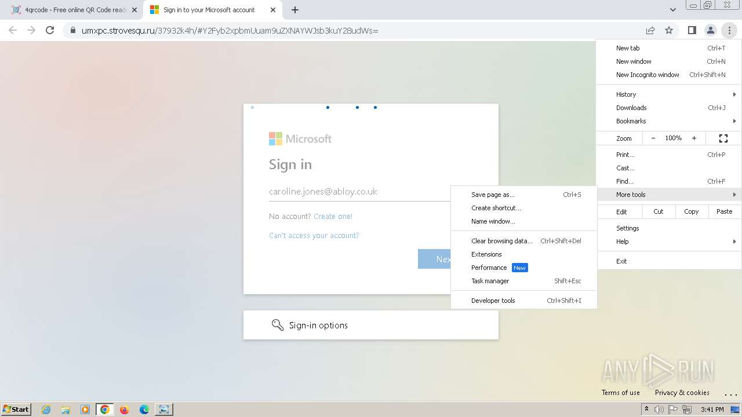The image size is (742, 417).
Task: Open the profile avatar icon
Action: [x=710, y=30]
